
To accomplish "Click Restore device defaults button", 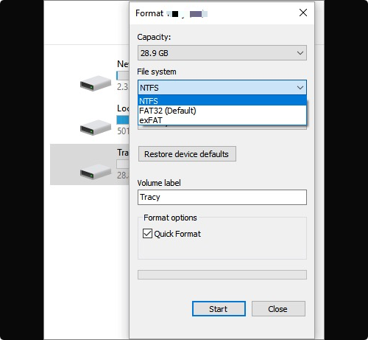I will [x=187, y=154].
